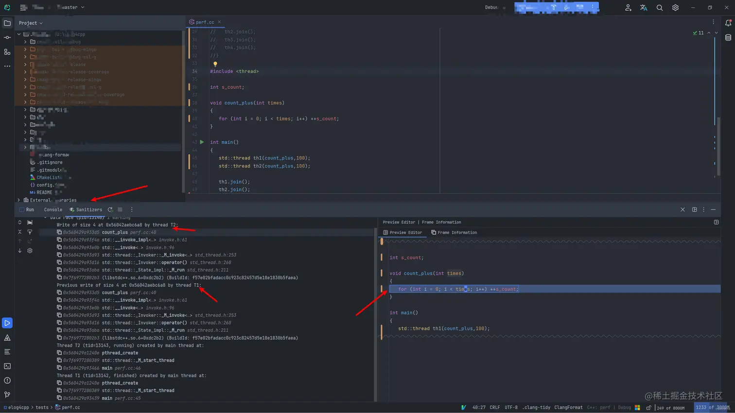735x413 pixels.
Task: Open the Project view dropdown
Action: tap(31, 23)
